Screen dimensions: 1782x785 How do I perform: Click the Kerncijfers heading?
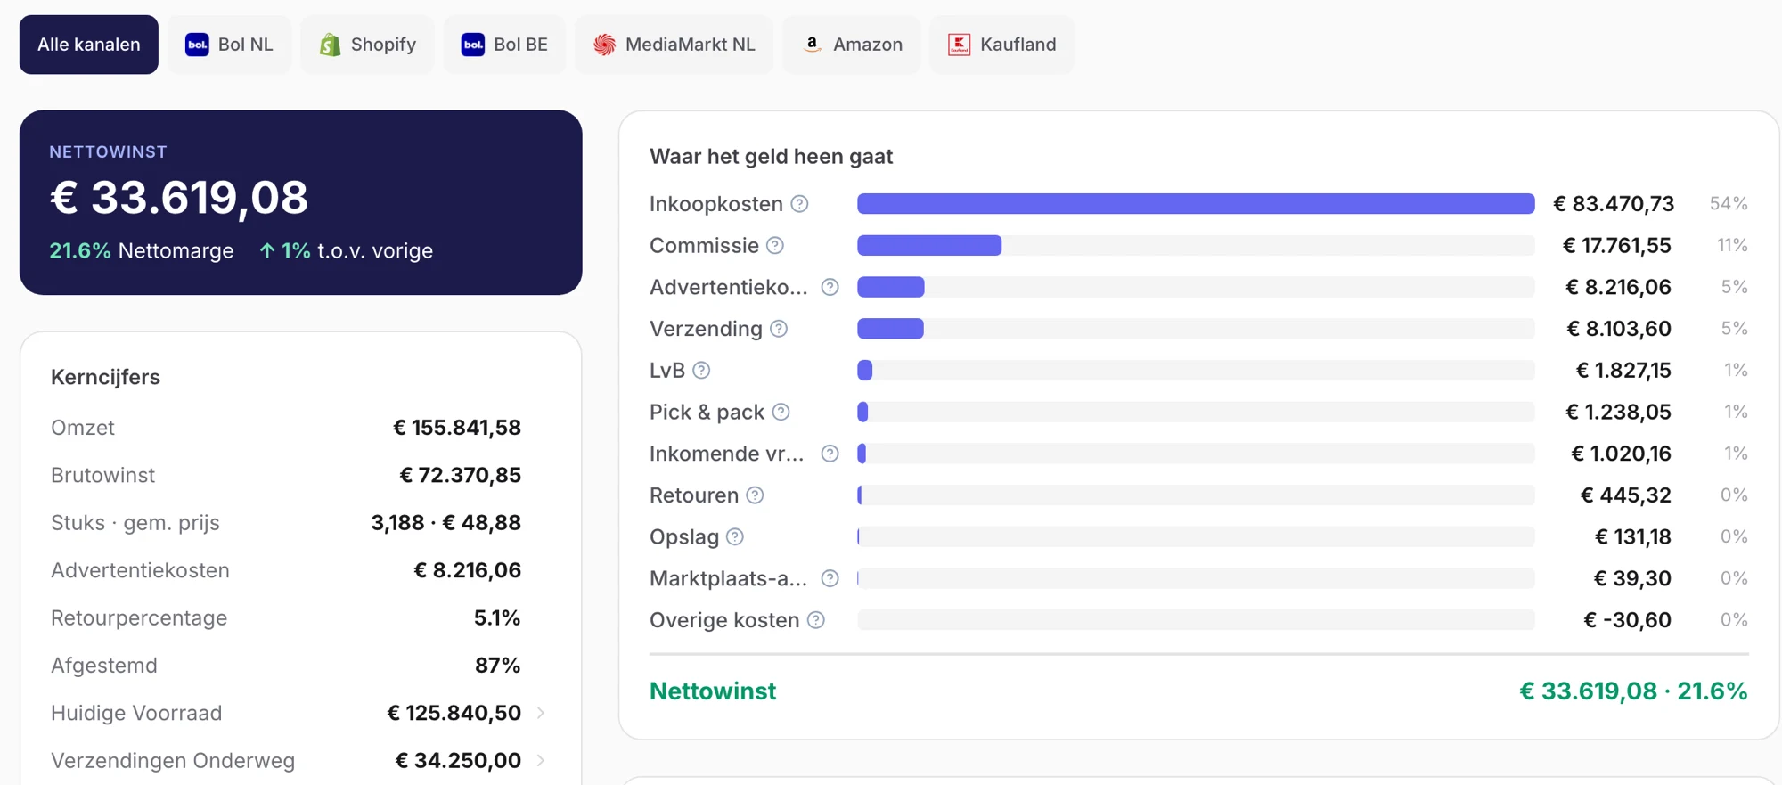(x=105, y=377)
